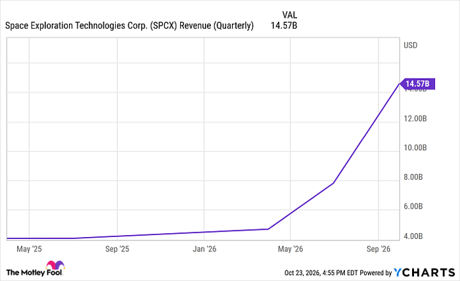This screenshot has height=281, width=460.
Task: Click the '12.00B' y-axis label
Action: pyautogui.click(x=415, y=118)
